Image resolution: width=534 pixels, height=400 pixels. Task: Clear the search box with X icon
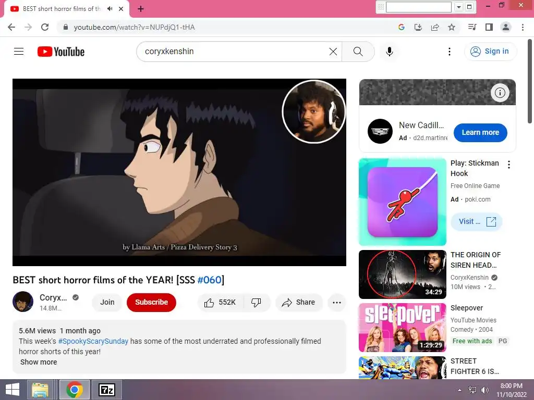tap(333, 52)
